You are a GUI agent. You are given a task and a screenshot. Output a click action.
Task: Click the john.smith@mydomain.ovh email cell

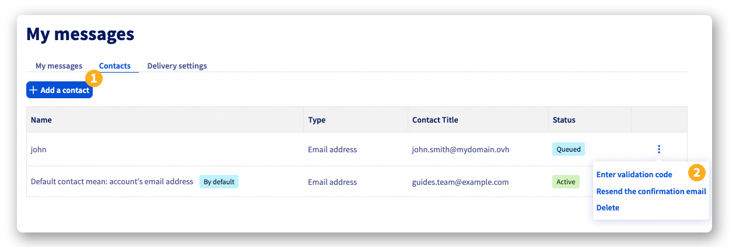461,149
